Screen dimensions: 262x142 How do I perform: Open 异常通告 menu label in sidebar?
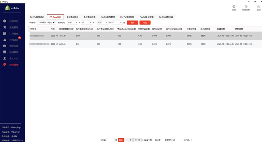tap(14, 40)
